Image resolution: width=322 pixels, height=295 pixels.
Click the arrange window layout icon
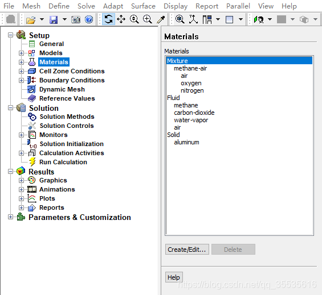click(x=207, y=20)
